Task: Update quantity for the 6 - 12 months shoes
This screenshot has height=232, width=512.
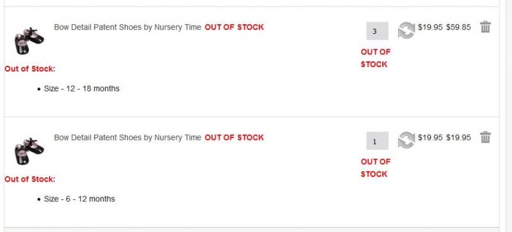Action: (x=406, y=140)
